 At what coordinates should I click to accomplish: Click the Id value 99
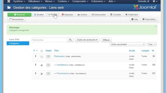click(x=154, y=56)
